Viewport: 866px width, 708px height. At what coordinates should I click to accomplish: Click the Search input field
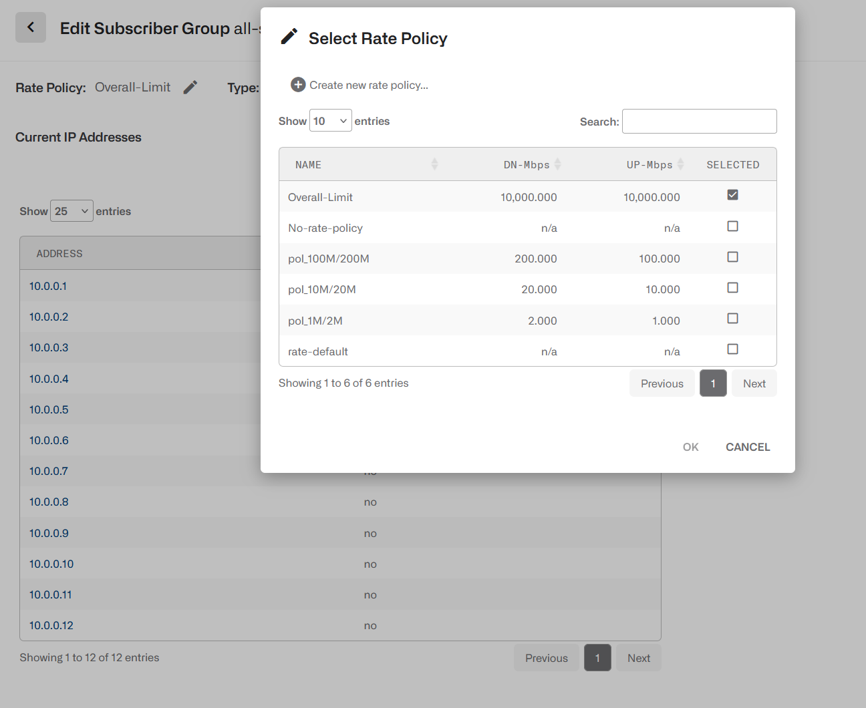point(699,122)
